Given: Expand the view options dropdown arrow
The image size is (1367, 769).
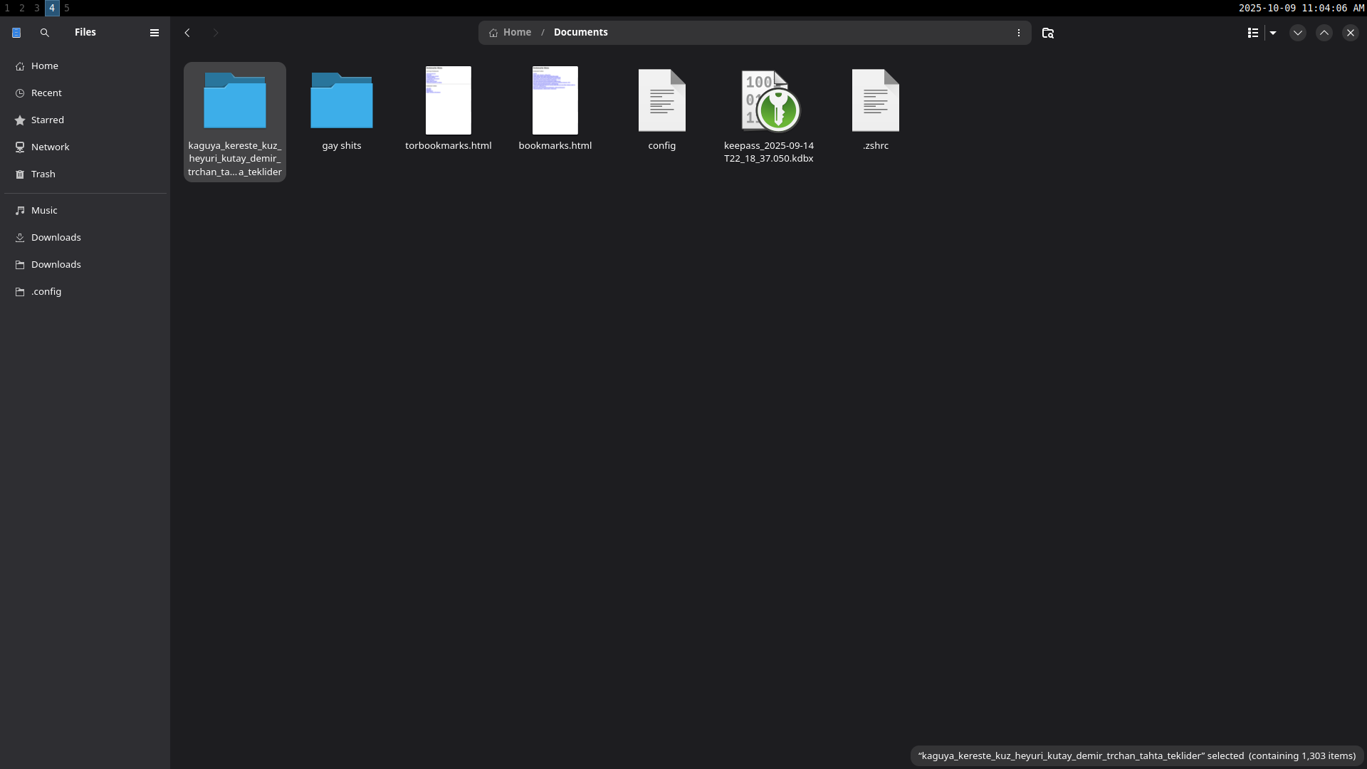Looking at the screenshot, I should [1273, 33].
